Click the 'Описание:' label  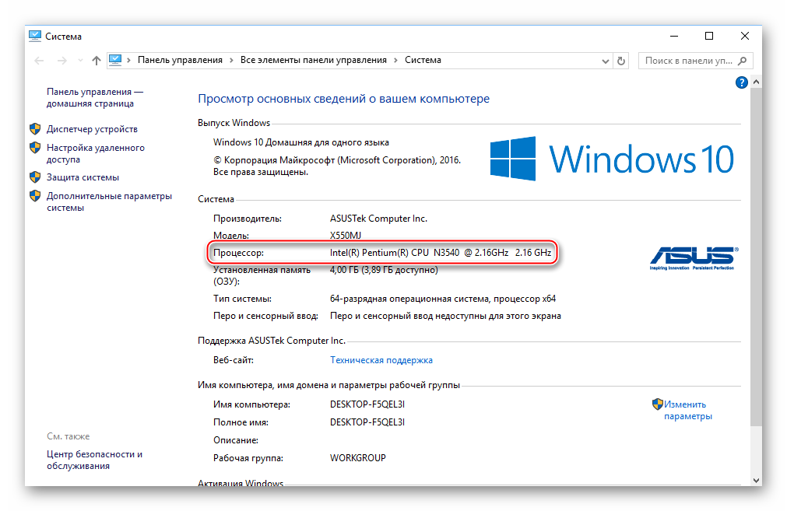[236, 440]
